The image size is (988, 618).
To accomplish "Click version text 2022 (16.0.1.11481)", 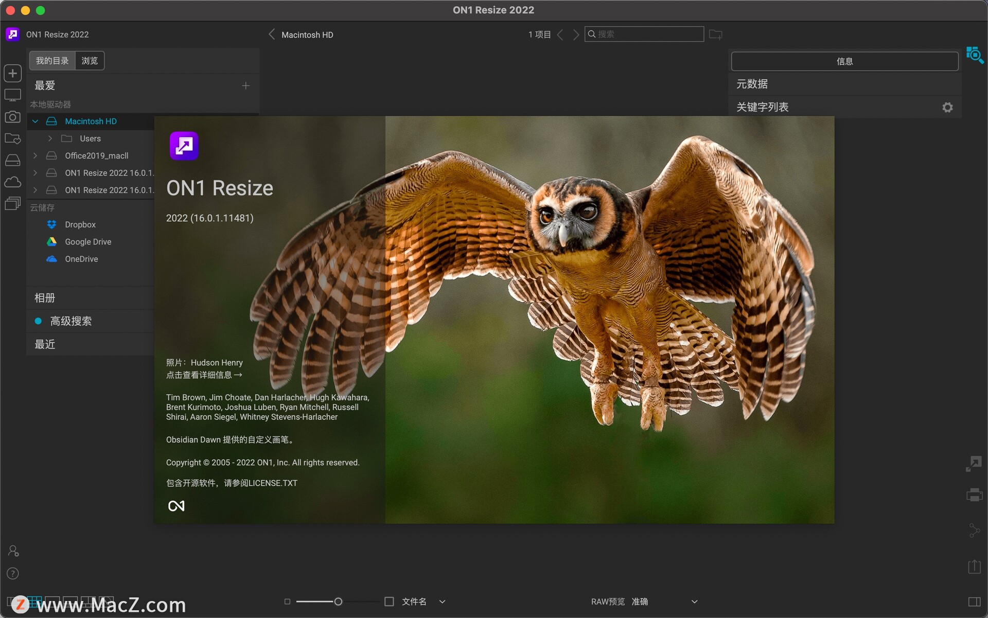I will point(210,218).
